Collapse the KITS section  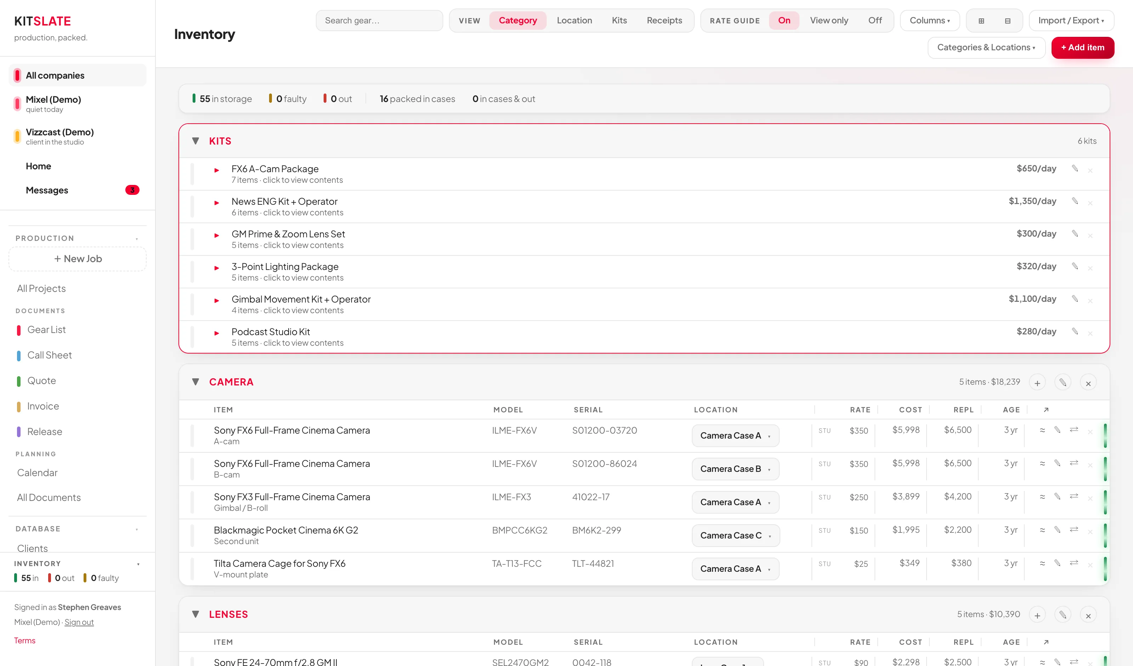coord(195,141)
